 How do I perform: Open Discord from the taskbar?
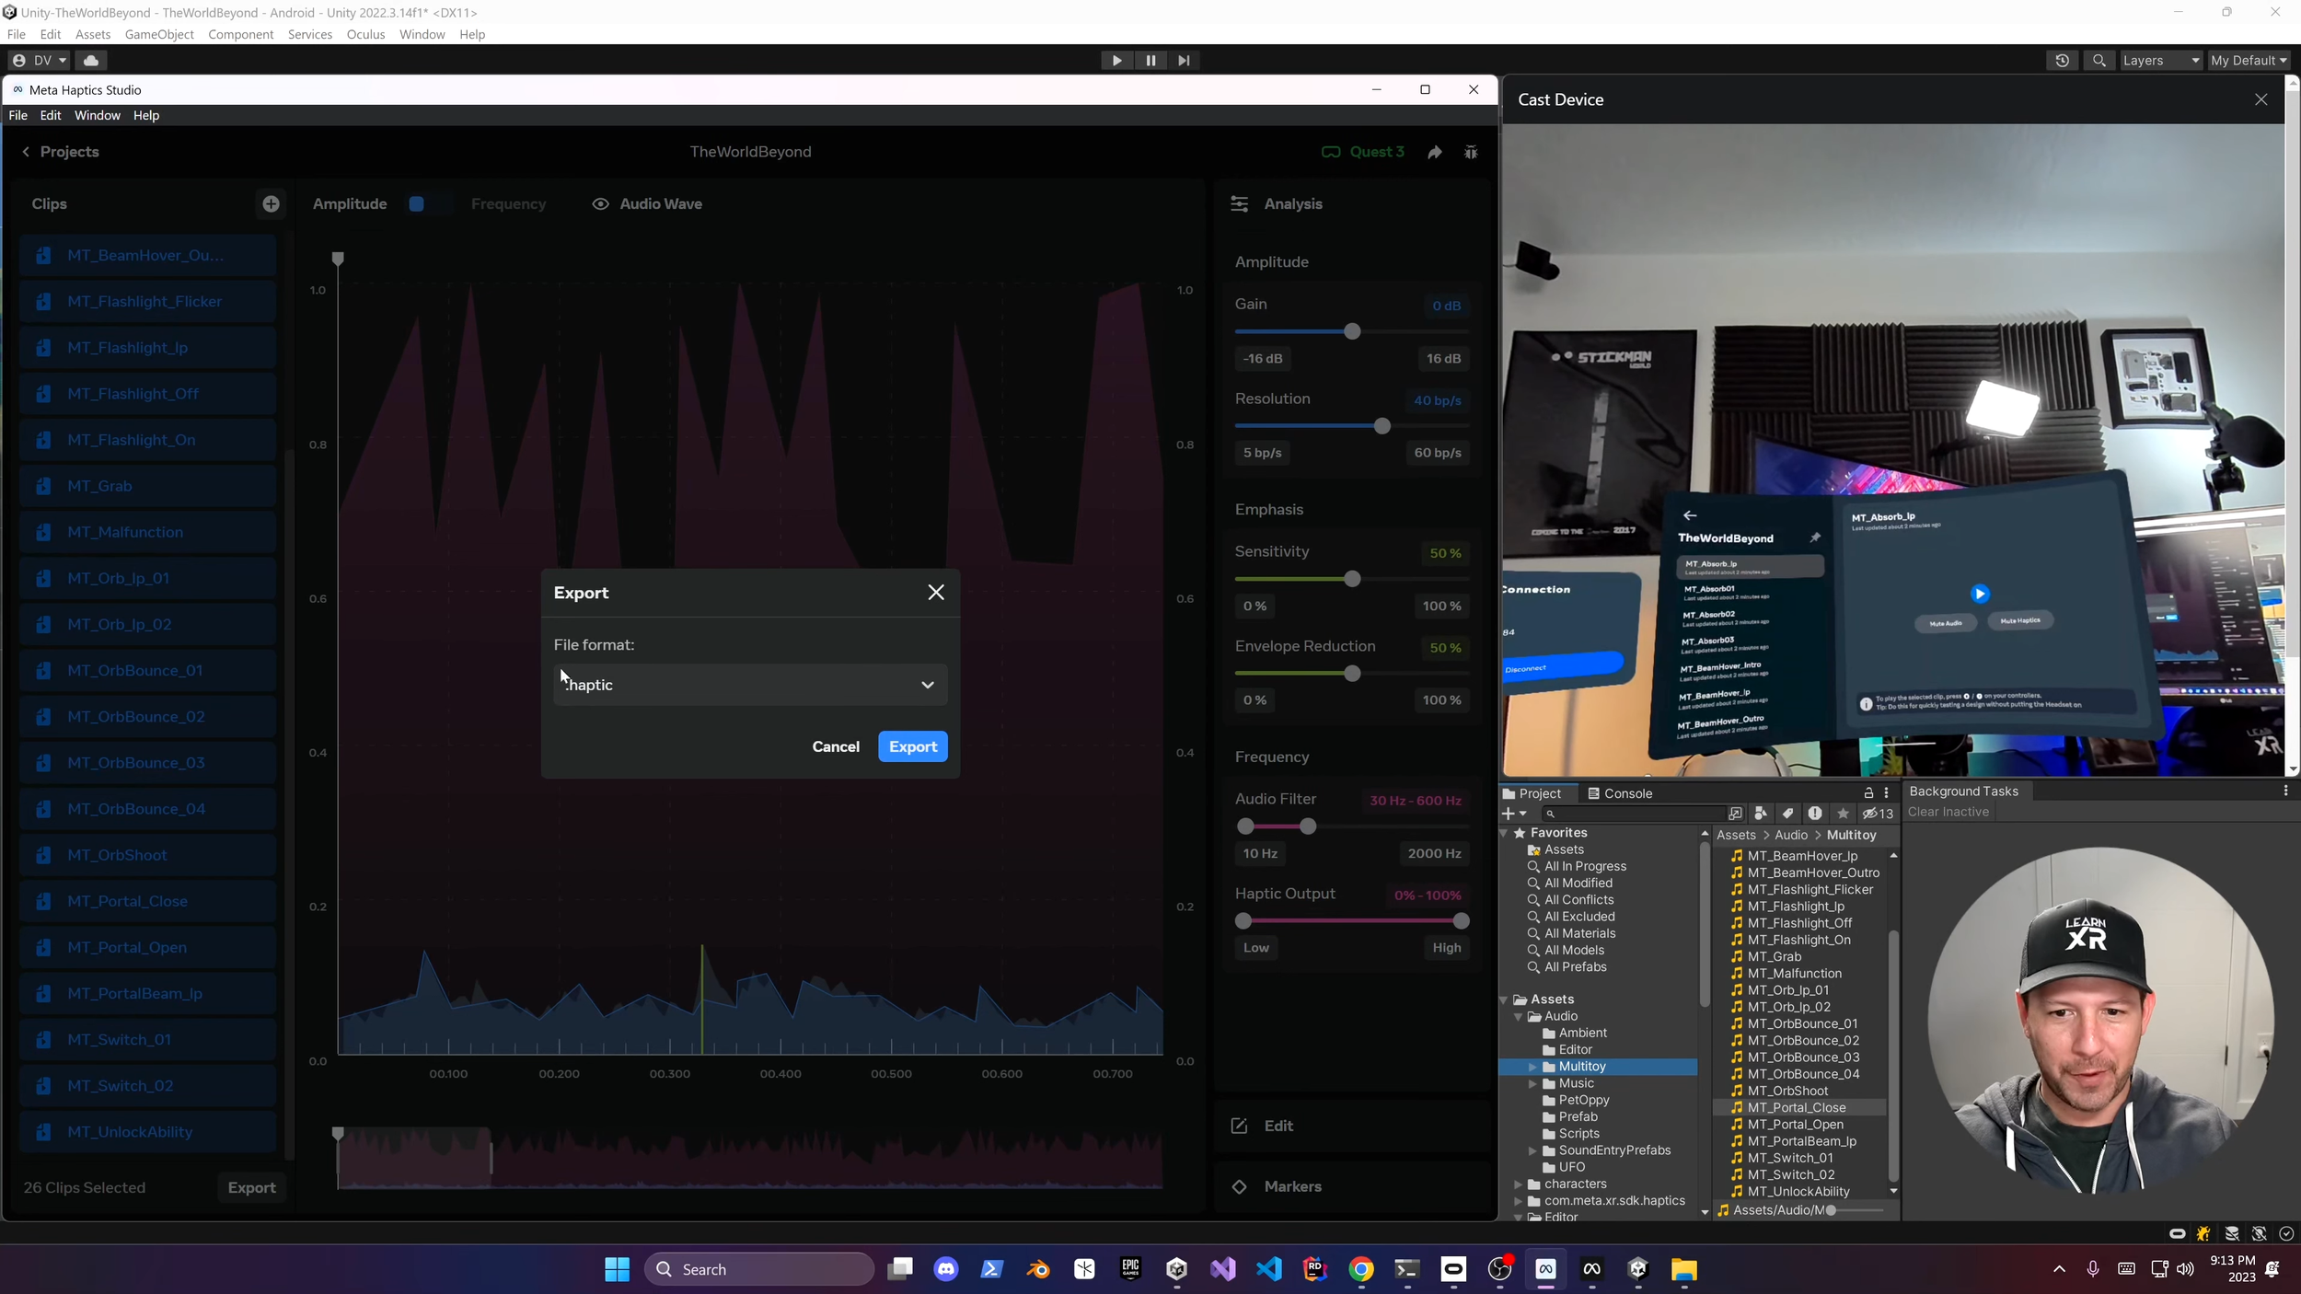click(x=946, y=1270)
